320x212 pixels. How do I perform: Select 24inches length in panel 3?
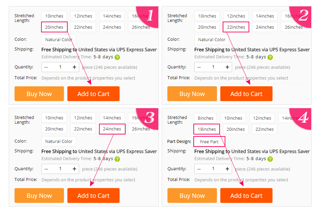click(x=112, y=129)
